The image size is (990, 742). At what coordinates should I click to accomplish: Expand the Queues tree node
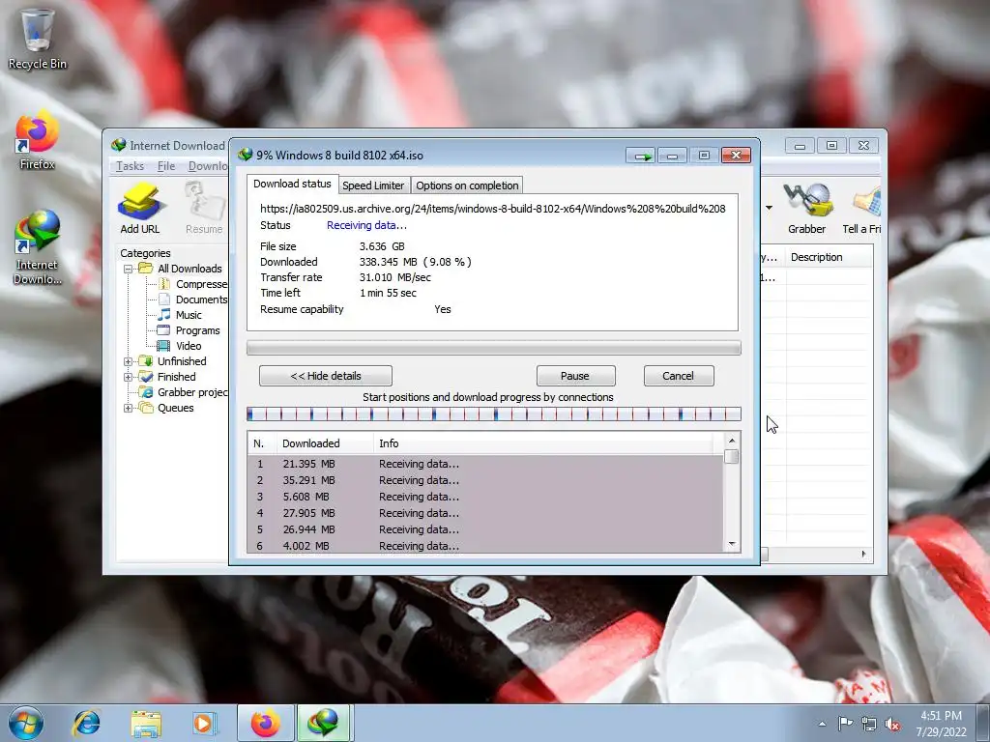click(x=129, y=408)
